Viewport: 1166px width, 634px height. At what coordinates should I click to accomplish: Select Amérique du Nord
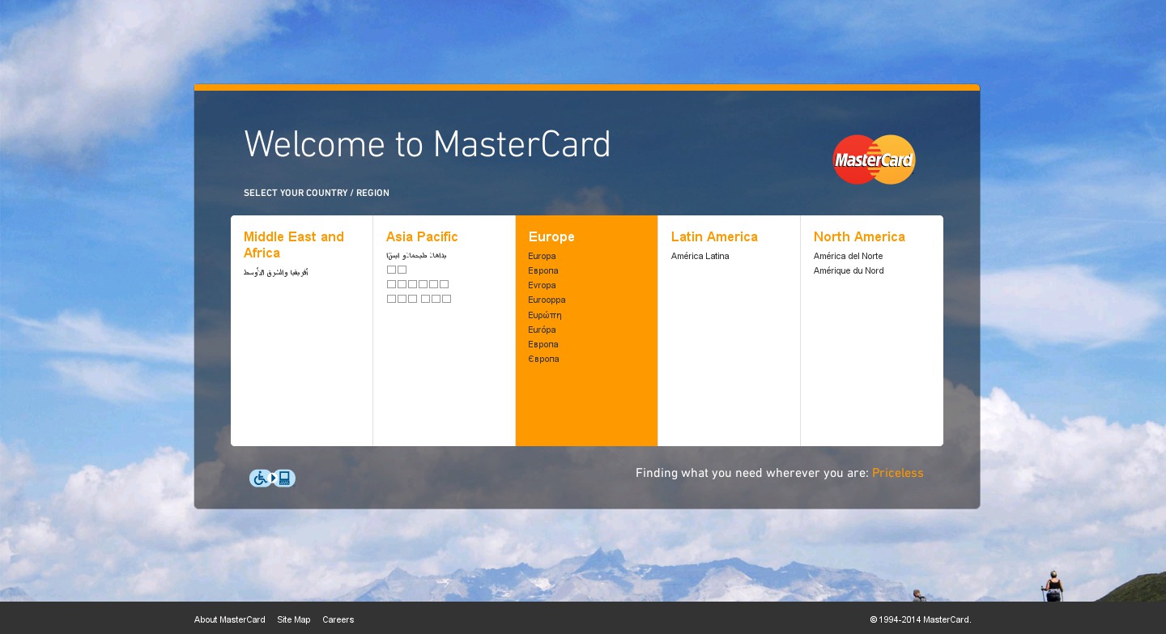[x=849, y=270]
